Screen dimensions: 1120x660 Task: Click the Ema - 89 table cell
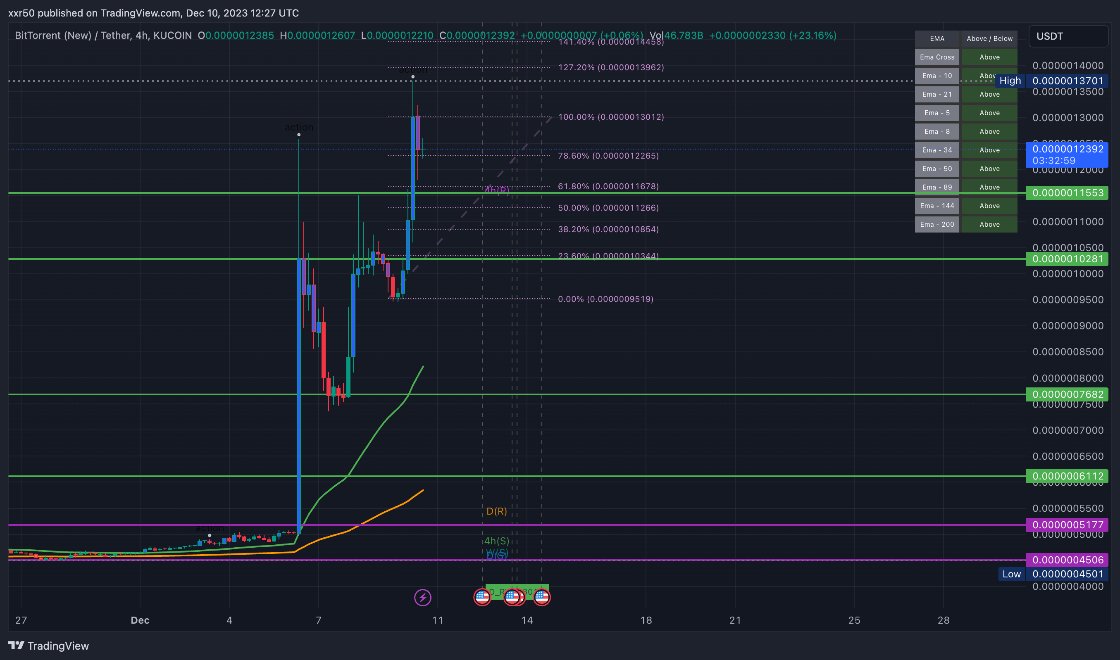click(937, 187)
